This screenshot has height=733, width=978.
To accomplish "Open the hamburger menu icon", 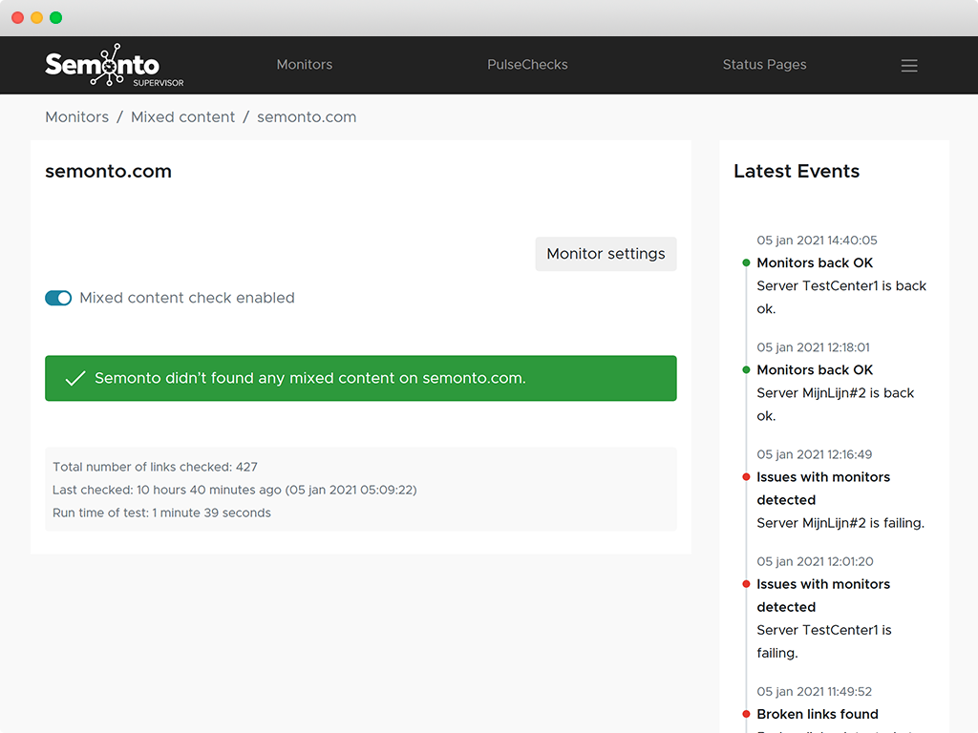I will pyautogui.click(x=909, y=65).
